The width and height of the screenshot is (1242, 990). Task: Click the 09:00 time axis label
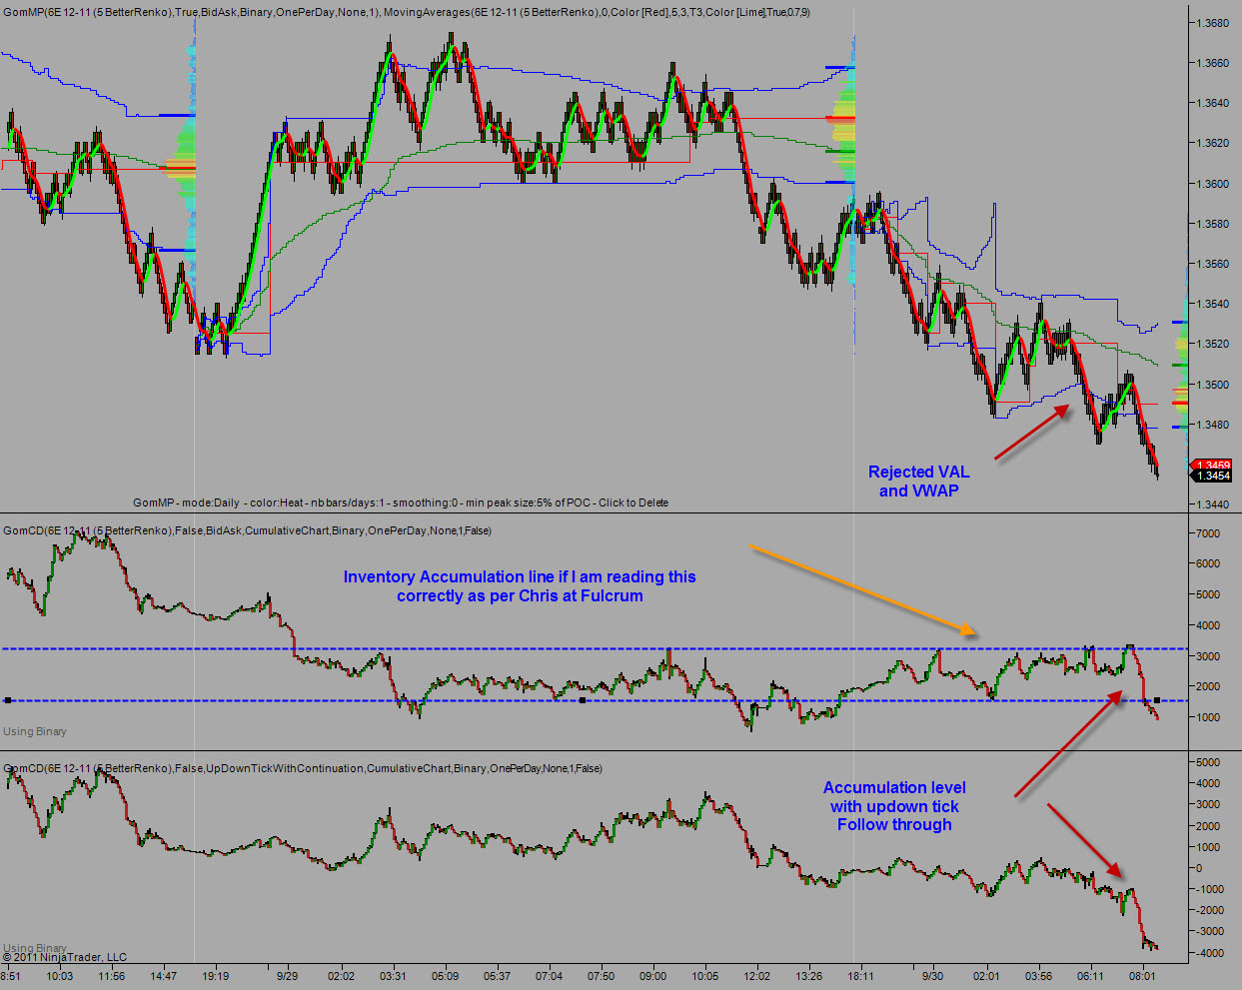(652, 976)
